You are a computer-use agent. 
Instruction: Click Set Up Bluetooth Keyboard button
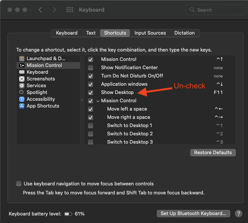[x=193, y=214]
